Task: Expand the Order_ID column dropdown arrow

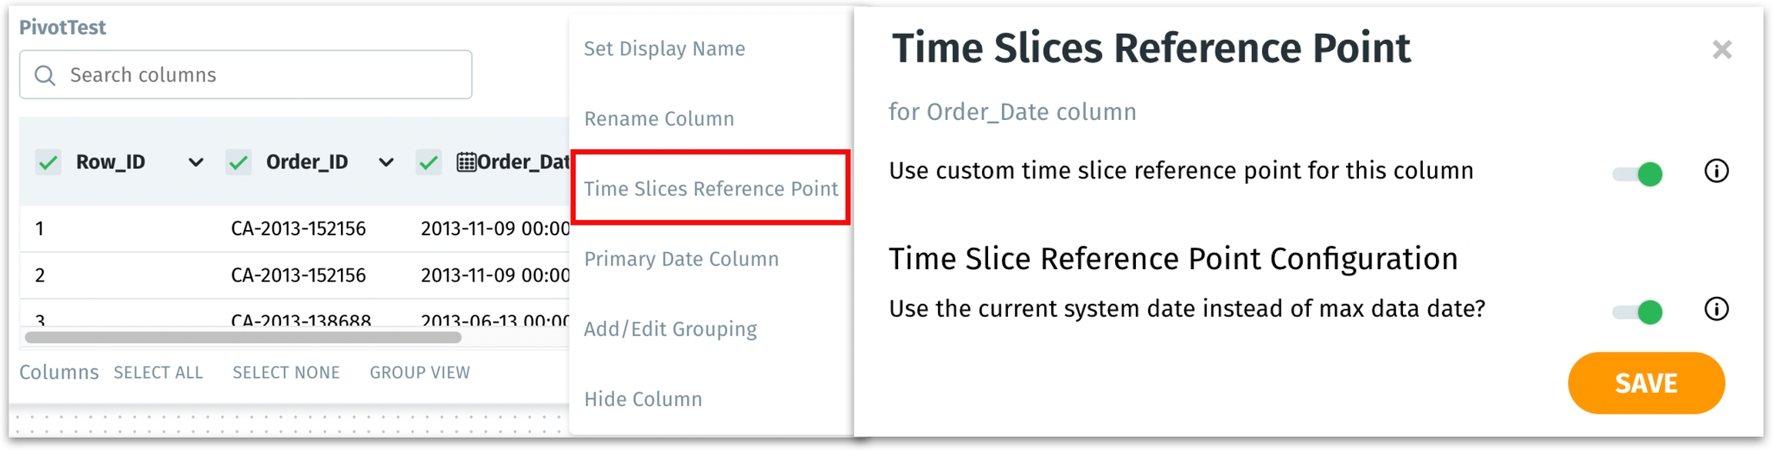Action: point(386,162)
